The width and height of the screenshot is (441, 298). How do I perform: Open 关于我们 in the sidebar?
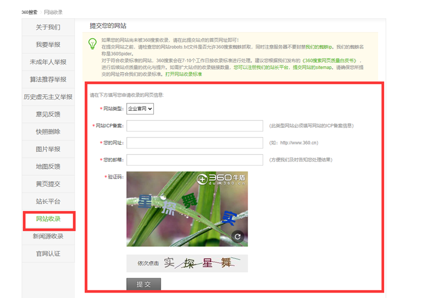pyautogui.click(x=48, y=28)
